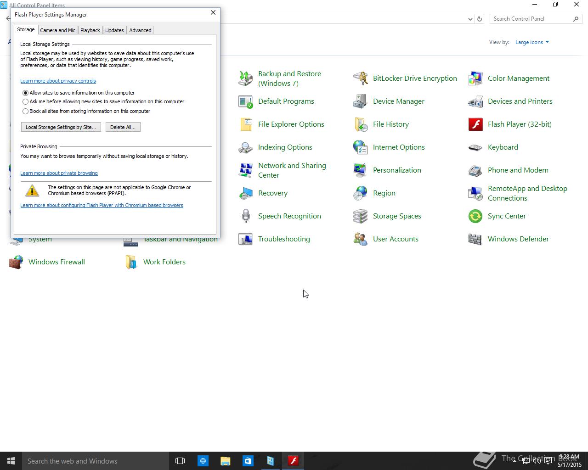Open Speech Recognition icon

[246, 216]
